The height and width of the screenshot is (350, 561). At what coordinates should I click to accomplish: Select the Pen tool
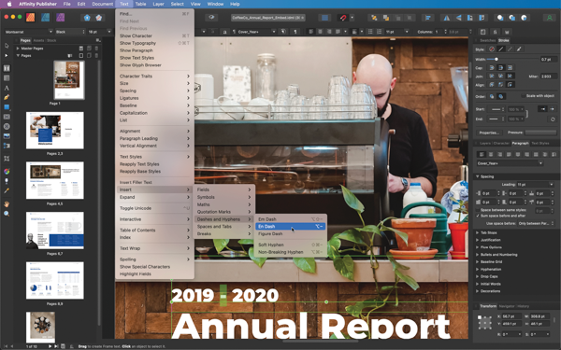pyautogui.click(x=7, y=97)
